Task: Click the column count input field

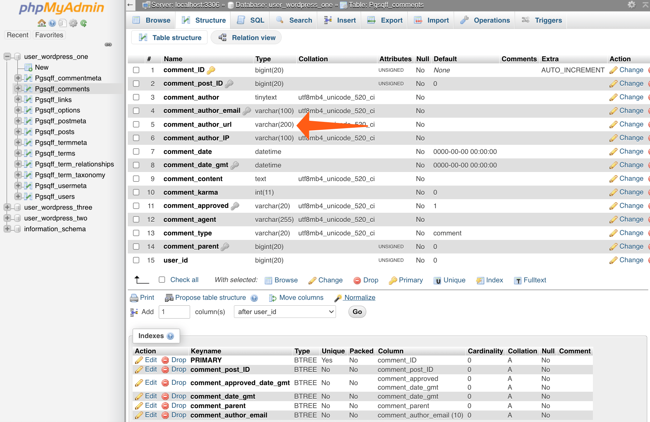Action: pyautogui.click(x=174, y=312)
